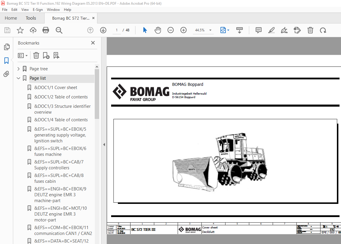Open bookmark EBOX/11 communication CAN1 / CAN2
The image size is (341, 244).
63,230
